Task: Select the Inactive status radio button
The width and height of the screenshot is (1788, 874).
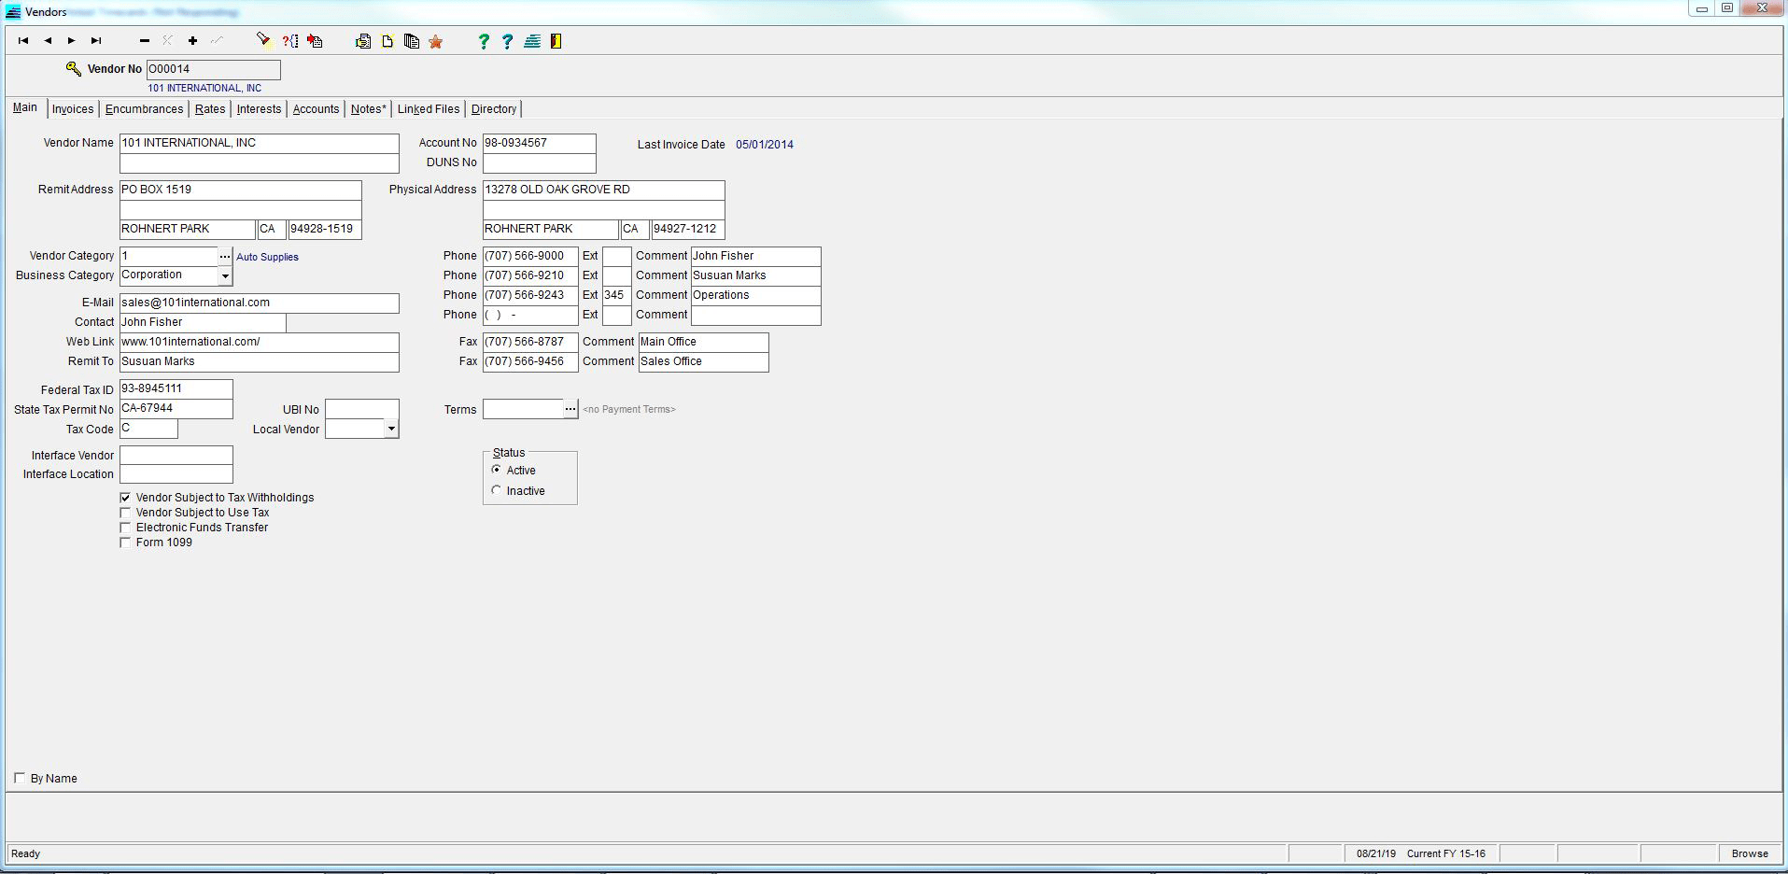Action: point(497,490)
